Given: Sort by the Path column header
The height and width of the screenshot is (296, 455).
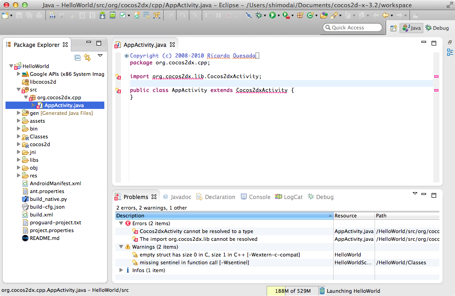Looking at the screenshot, I should [407, 216].
